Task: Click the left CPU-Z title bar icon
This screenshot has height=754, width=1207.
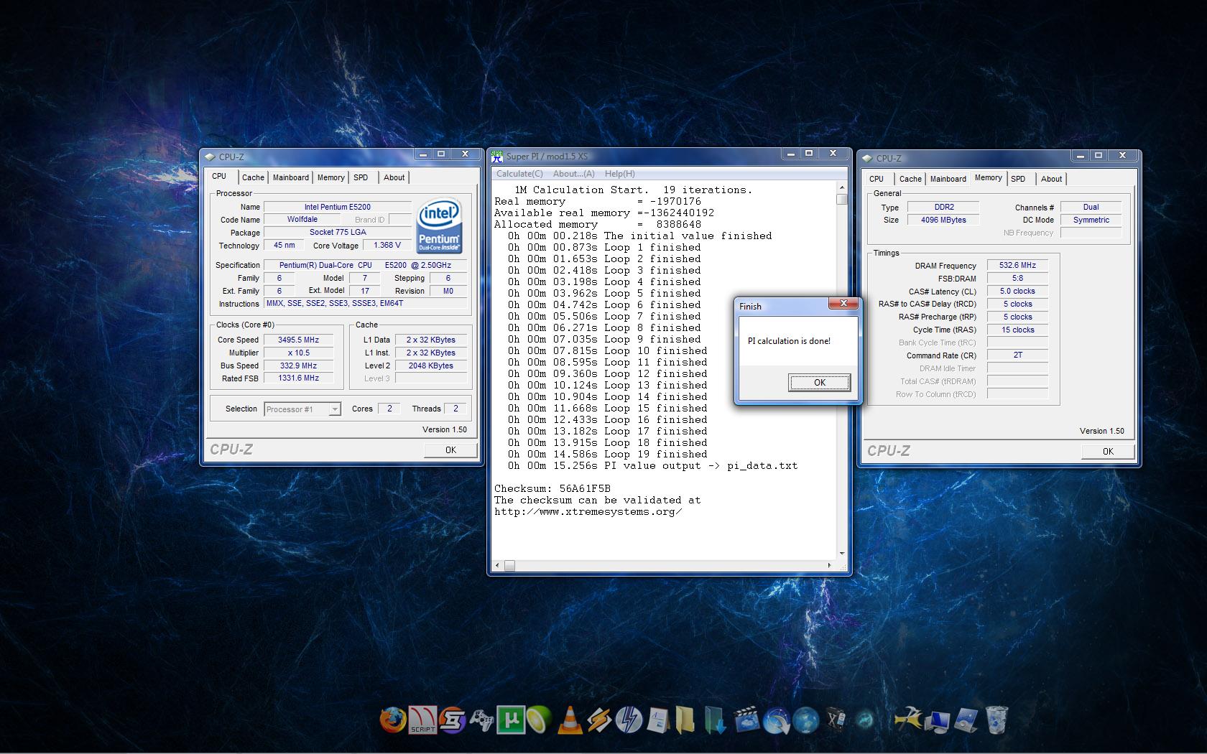Action: click(x=210, y=157)
